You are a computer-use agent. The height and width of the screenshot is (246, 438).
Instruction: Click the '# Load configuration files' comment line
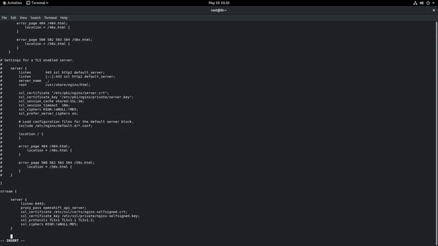(x=76, y=122)
